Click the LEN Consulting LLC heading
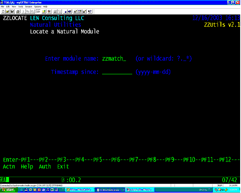Viewport: 241px width, 193px height. coord(57,18)
